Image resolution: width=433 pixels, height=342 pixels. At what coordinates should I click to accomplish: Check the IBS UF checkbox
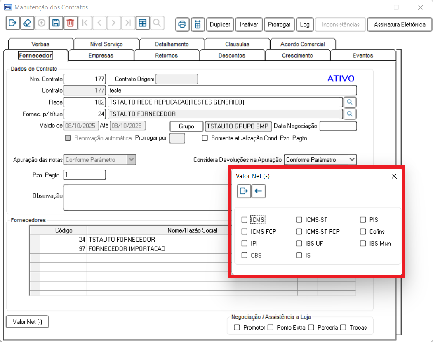pyautogui.click(x=299, y=243)
